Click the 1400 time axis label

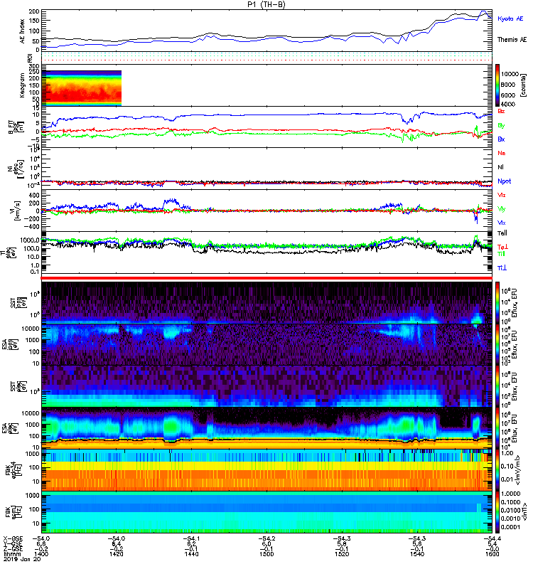[x=41, y=554]
